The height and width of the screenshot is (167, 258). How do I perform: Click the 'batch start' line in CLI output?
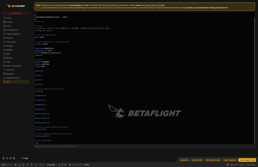click(x=40, y=37)
